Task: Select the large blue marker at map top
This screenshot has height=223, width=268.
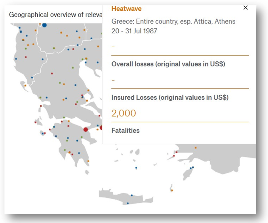Action: coord(44,25)
